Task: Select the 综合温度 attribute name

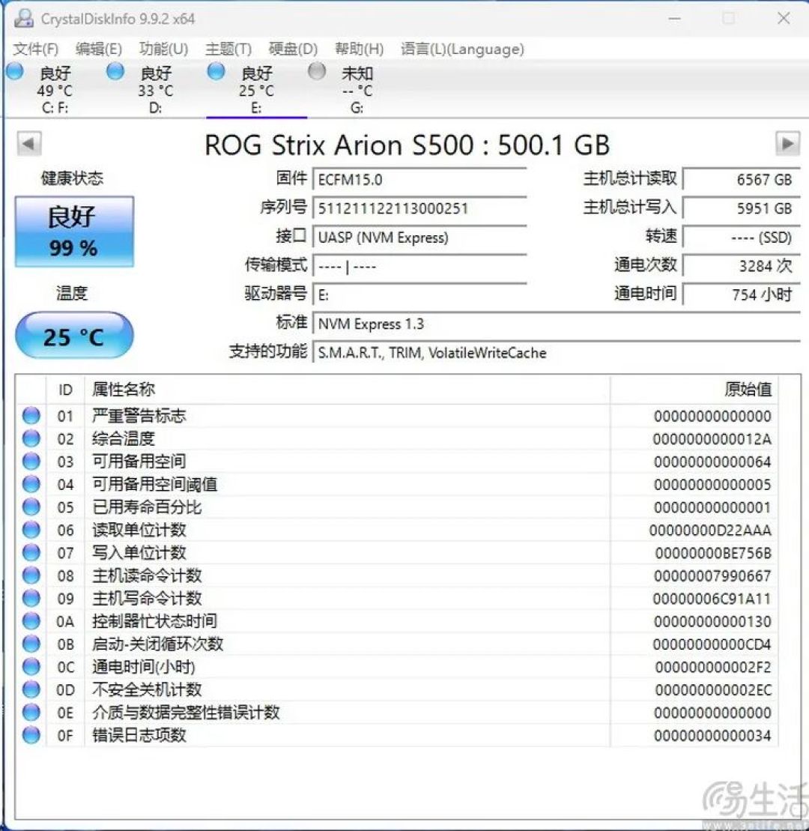Action: pos(123,438)
